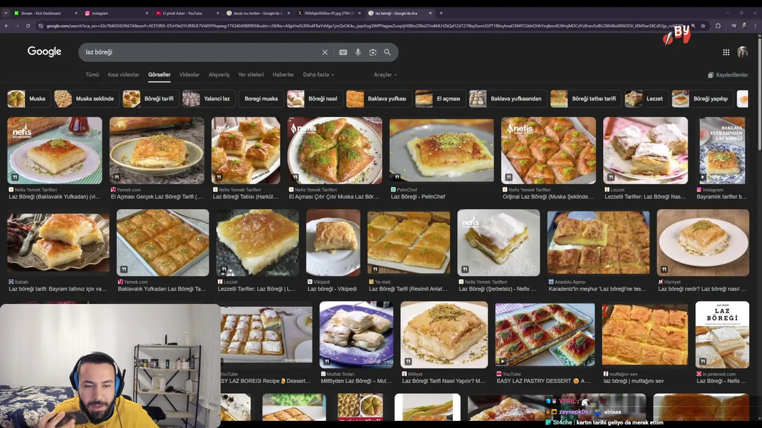Submit search with the magnifier icon
This screenshot has width=762, height=428.
coord(387,52)
